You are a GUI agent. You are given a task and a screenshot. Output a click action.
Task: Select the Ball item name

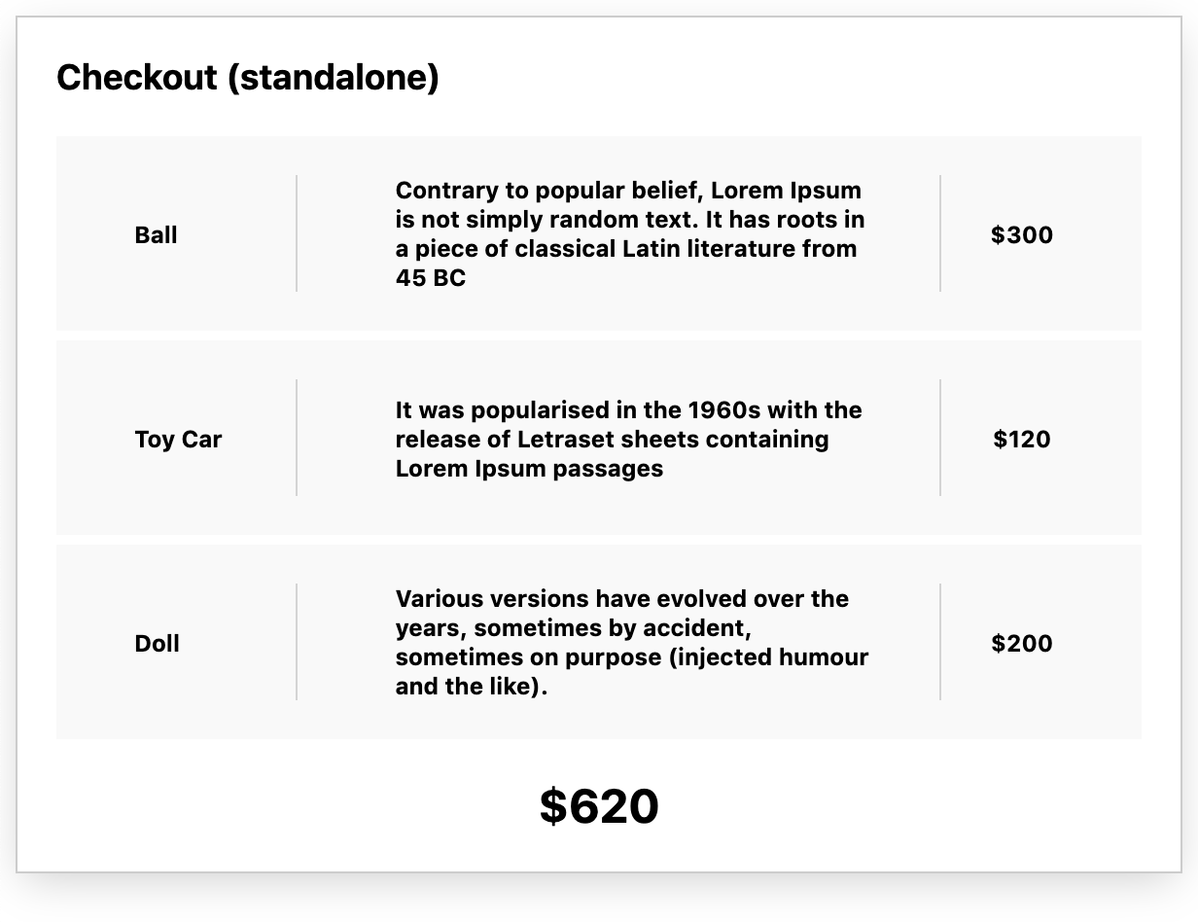[x=156, y=234]
